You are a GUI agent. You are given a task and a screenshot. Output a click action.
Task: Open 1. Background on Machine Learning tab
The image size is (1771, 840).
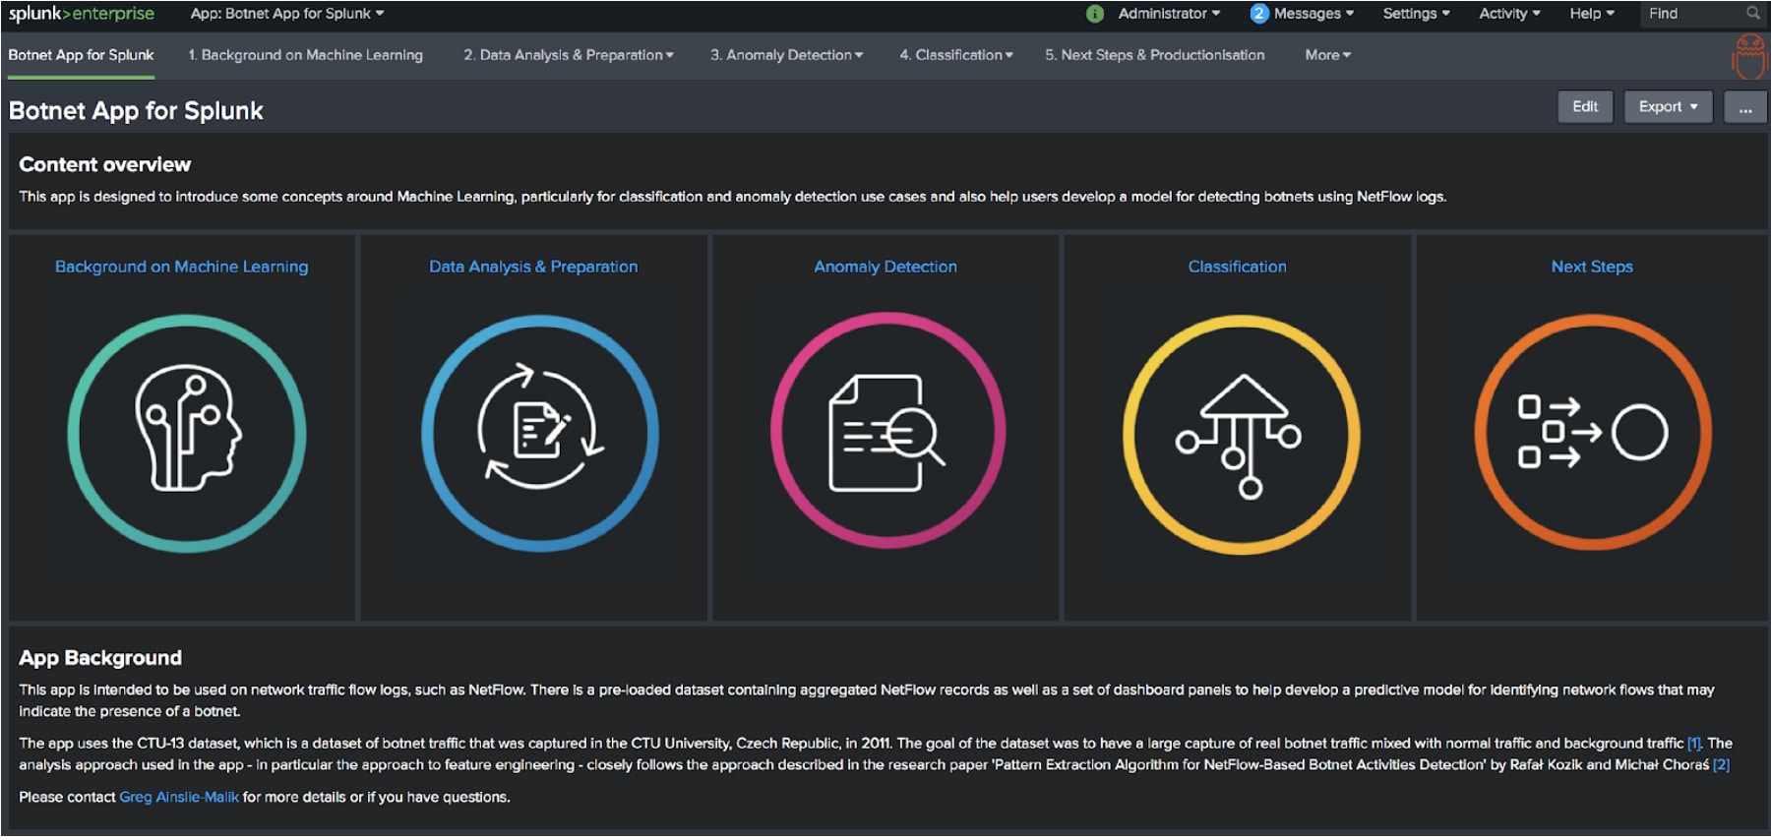306,55
